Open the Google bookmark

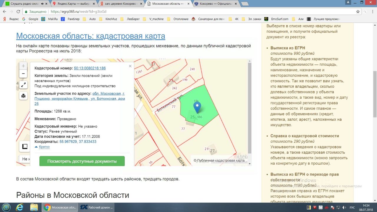30,19
